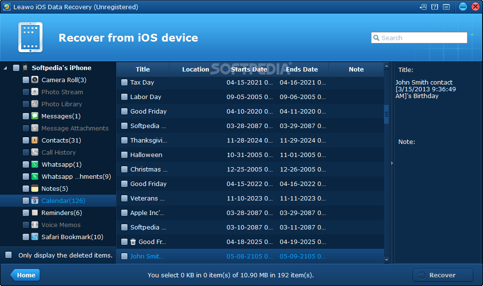The width and height of the screenshot is (483, 286).
Task: Check the Reminders(6) checkbox
Action: [26, 213]
